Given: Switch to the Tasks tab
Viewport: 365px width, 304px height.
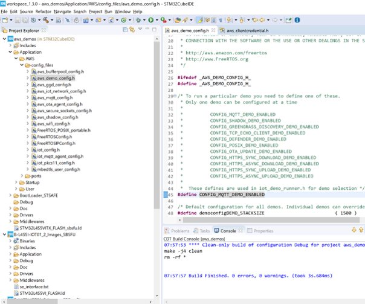Looking at the screenshot, I should [202, 231].
